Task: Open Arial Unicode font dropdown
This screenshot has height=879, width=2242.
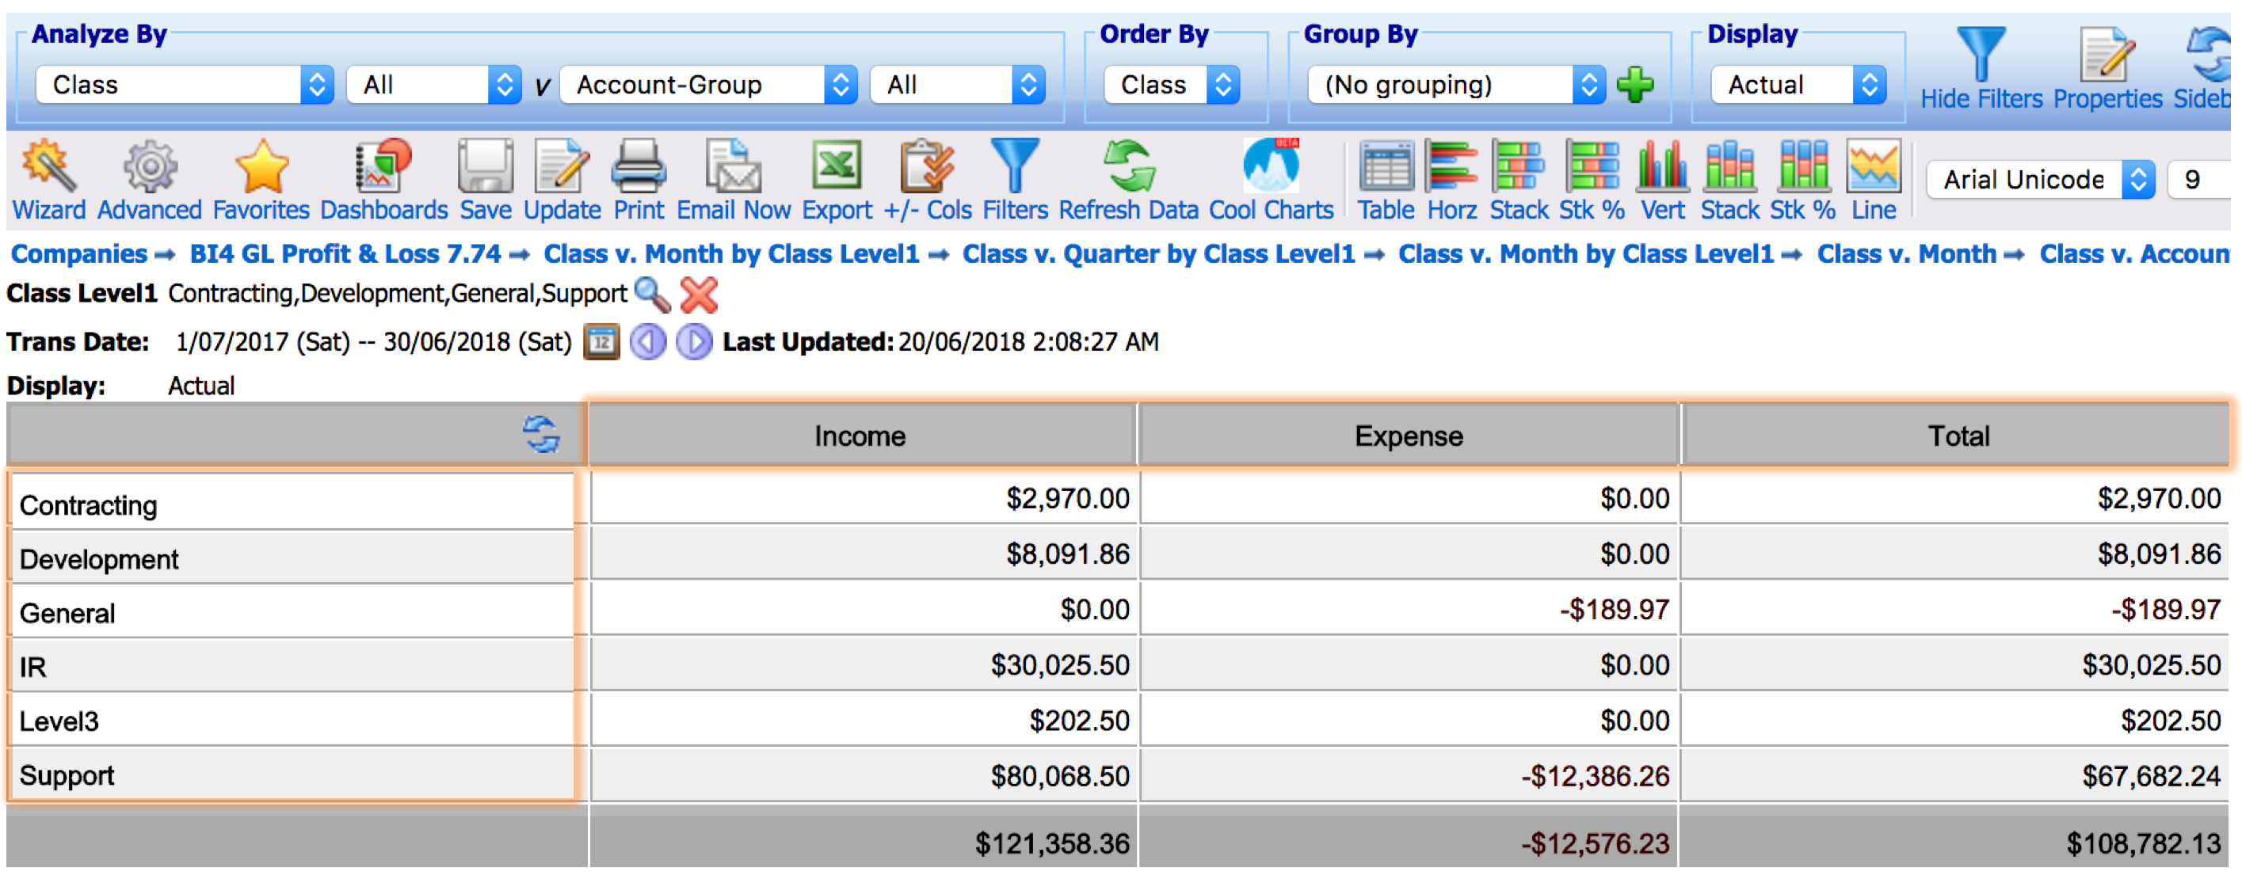Action: click(2041, 180)
